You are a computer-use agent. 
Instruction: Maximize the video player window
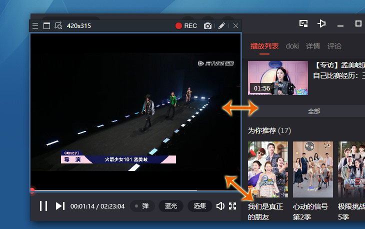coord(358,23)
